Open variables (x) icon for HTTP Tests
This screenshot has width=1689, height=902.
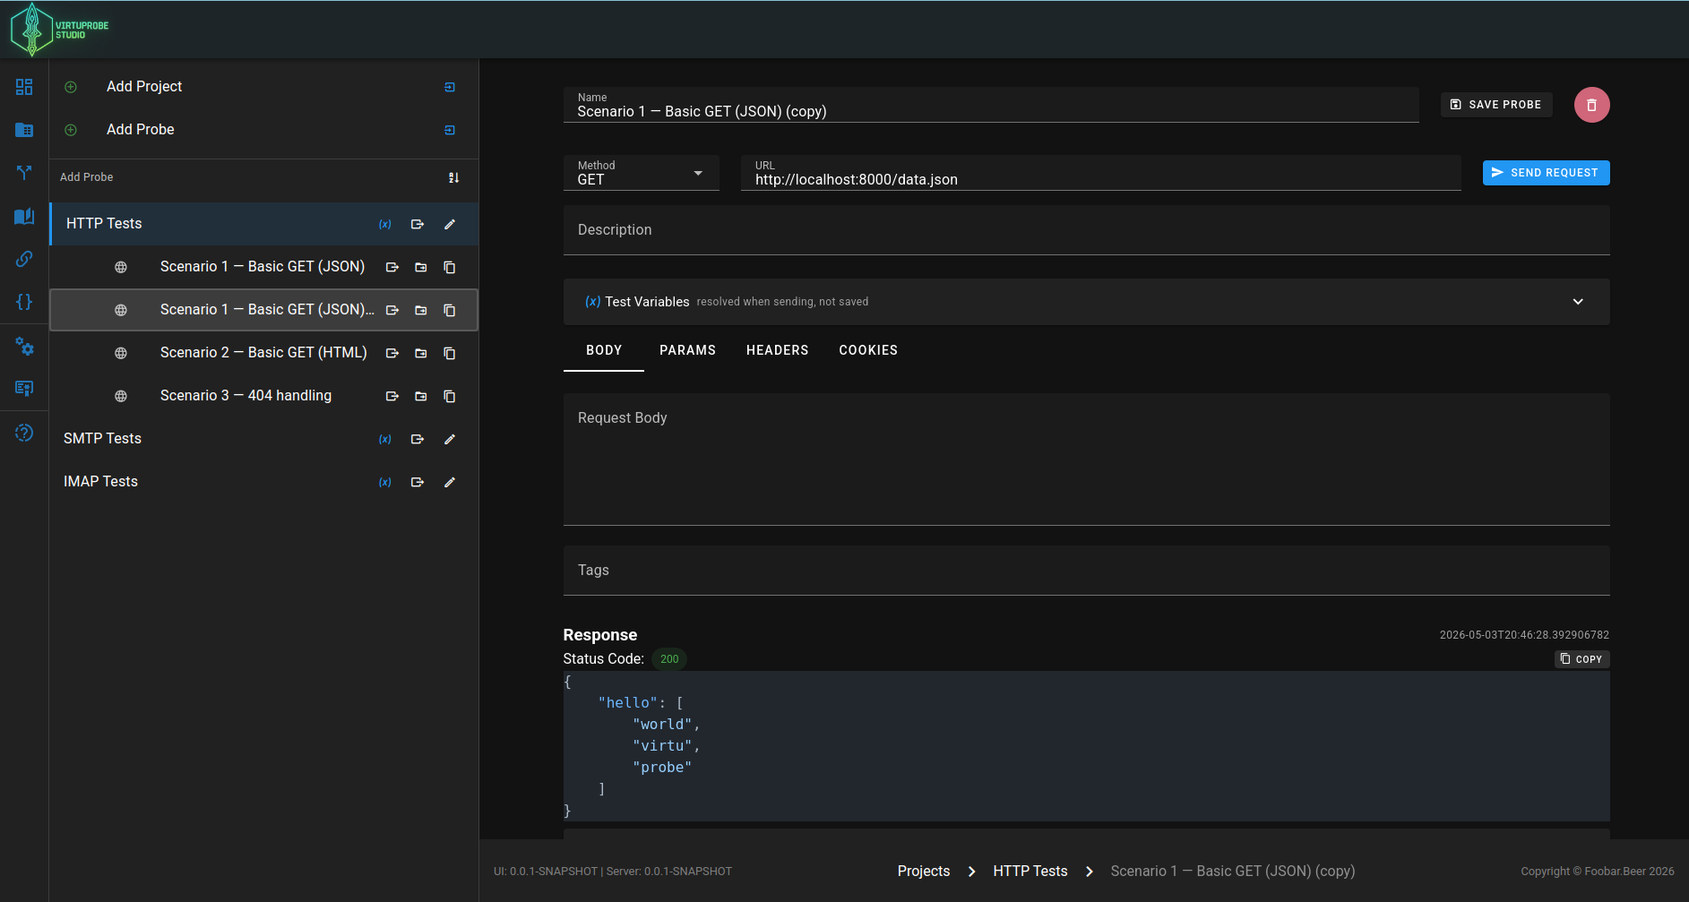click(385, 224)
